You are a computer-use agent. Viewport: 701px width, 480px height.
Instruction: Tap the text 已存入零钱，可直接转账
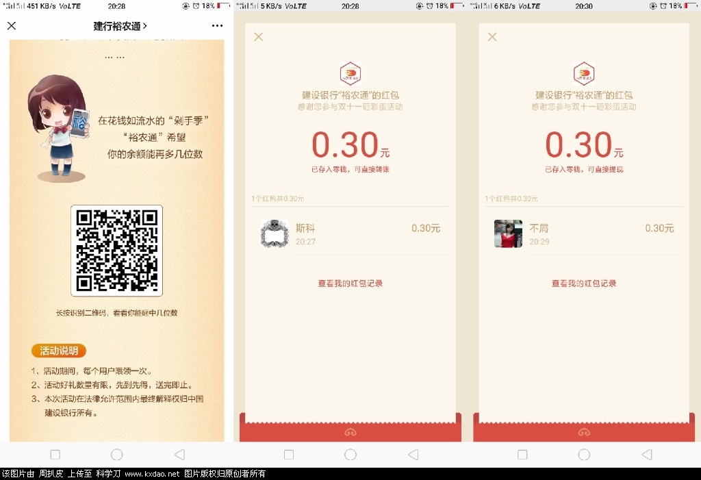pyautogui.click(x=350, y=169)
